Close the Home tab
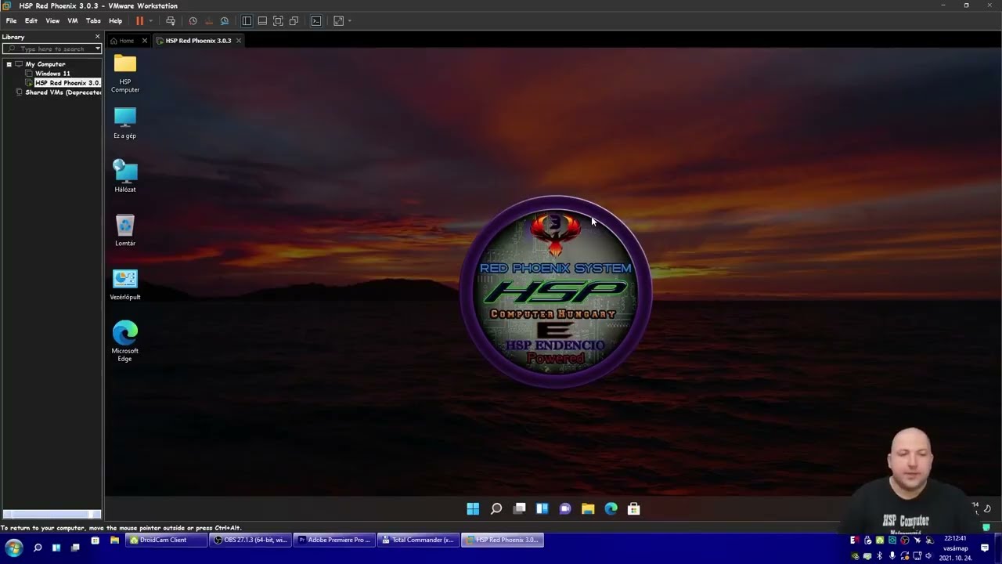1002x564 pixels. click(144, 41)
